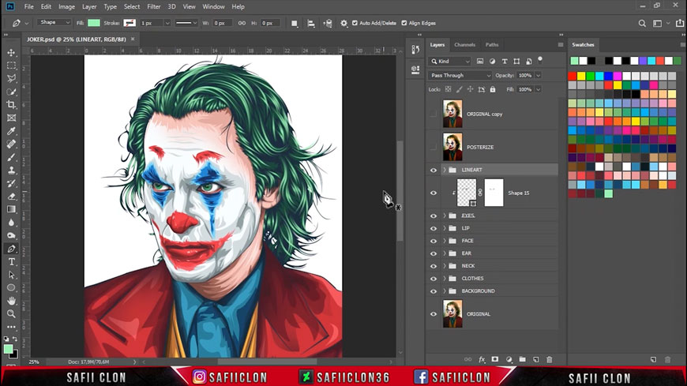Uncheck the Auto Add/Delete checkbox

[355, 23]
